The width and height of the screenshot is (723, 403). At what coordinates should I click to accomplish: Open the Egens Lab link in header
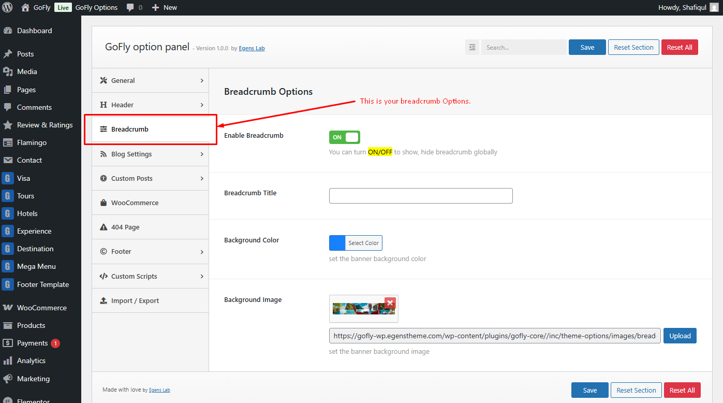(252, 48)
